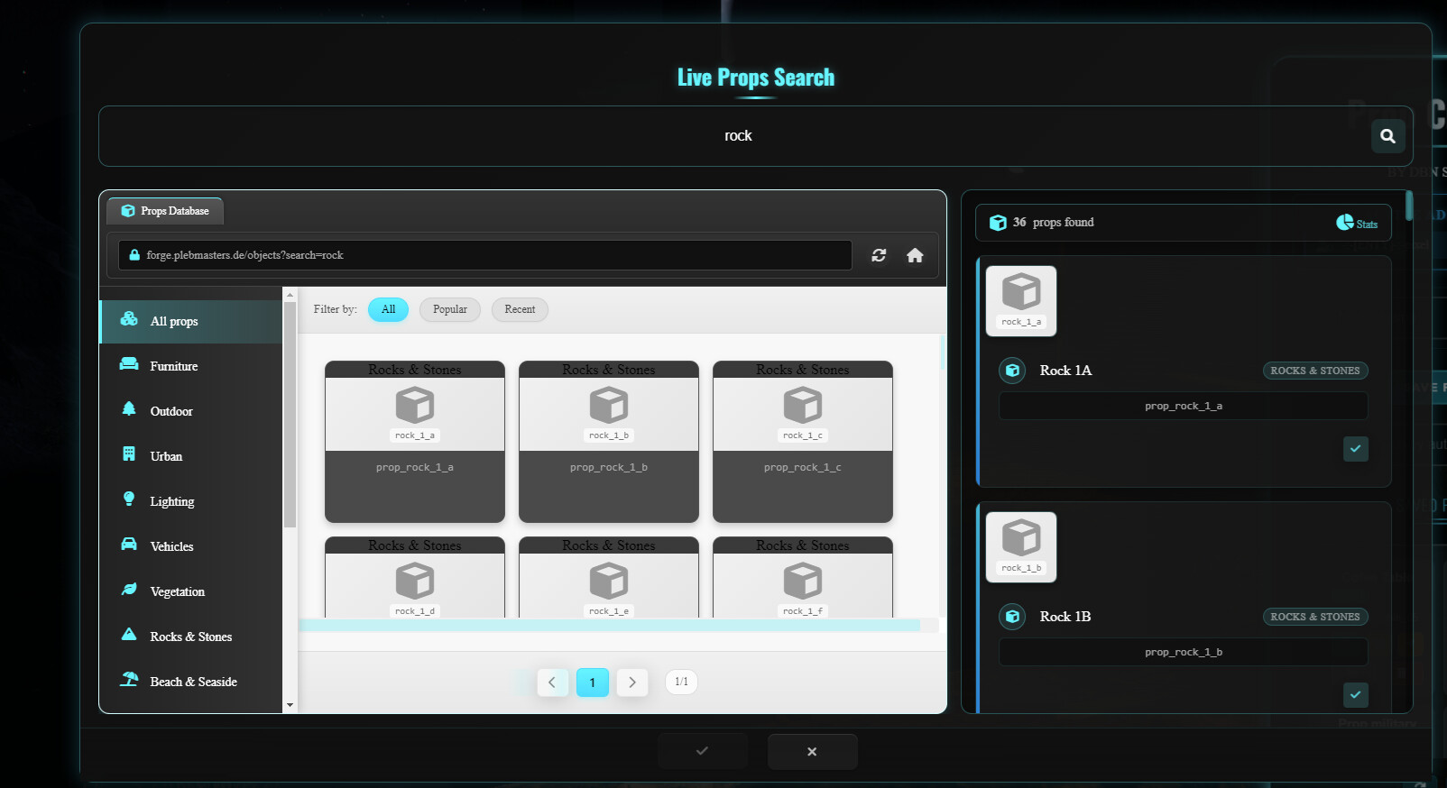Filter props by Recent
The width and height of the screenshot is (1447, 788).
[520, 309]
